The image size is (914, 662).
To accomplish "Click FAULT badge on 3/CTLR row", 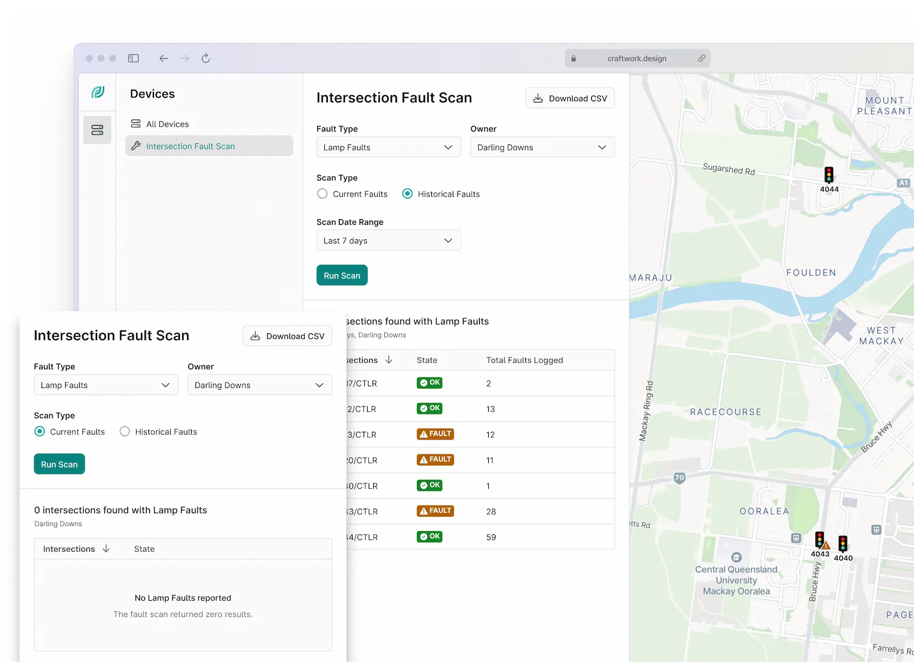I will (x=435, y=434).
